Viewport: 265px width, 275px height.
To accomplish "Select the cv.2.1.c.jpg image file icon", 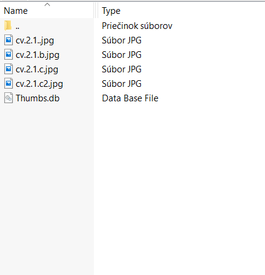I will (x=8, y=69).
